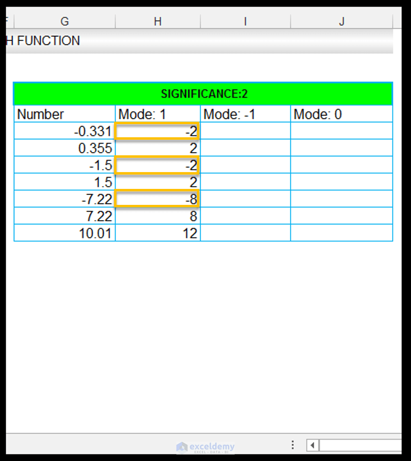Select column header H
Screen dimensions: 411x461
tap(158, 20)
